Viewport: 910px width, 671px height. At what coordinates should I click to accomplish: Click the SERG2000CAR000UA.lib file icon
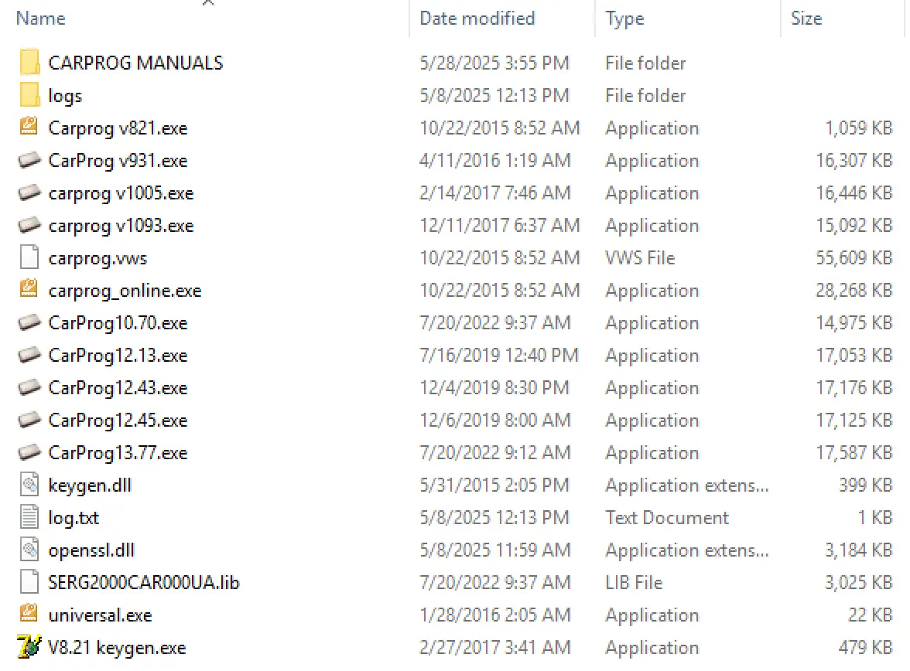click(29, 581)
